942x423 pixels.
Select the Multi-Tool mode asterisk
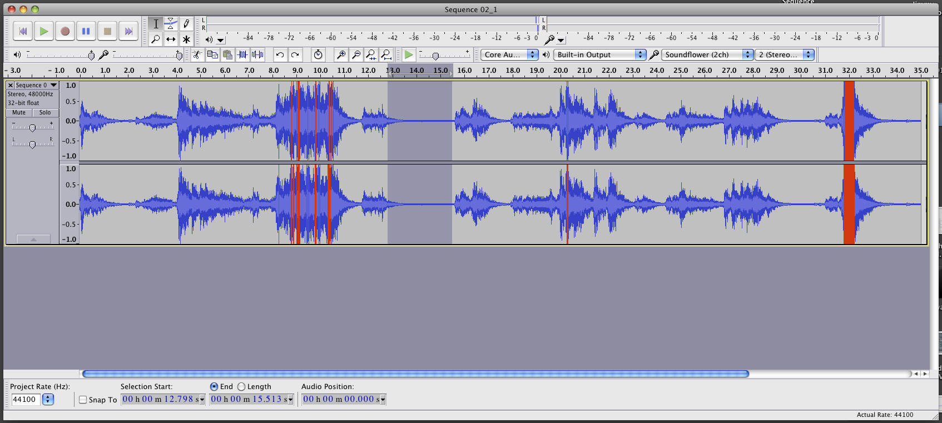(186, 39)
